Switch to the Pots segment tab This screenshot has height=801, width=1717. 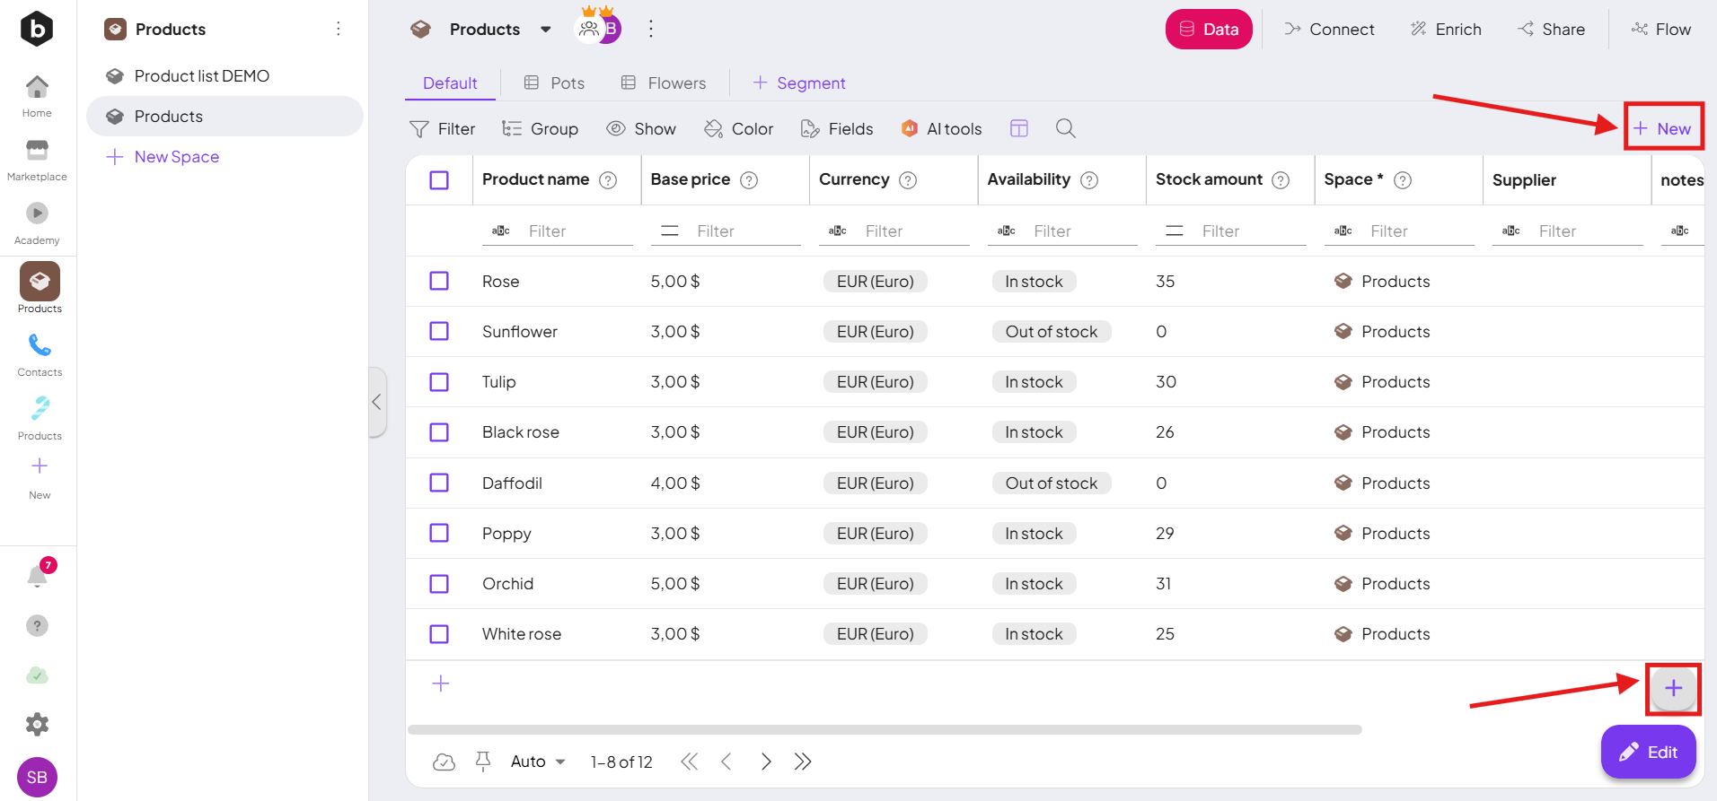(x=554, y=83)
